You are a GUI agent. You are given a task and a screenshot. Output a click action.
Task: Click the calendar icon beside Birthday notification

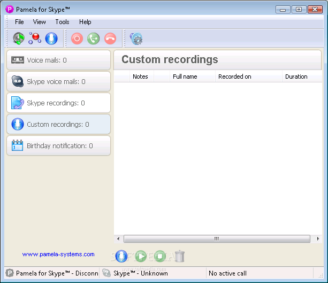pos(18,146)
